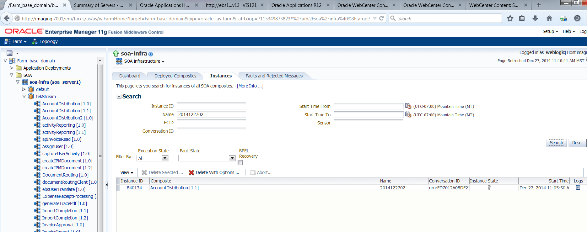The width and height of the screenshot is (587, 232).
Task: Expand the default partition node
Action: (x=24, y=89)
